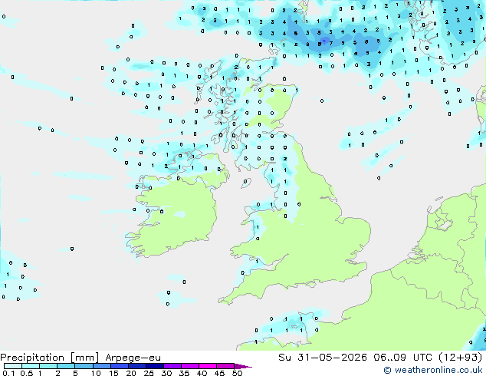Click the '15' legend scale label

pos(113,373)
